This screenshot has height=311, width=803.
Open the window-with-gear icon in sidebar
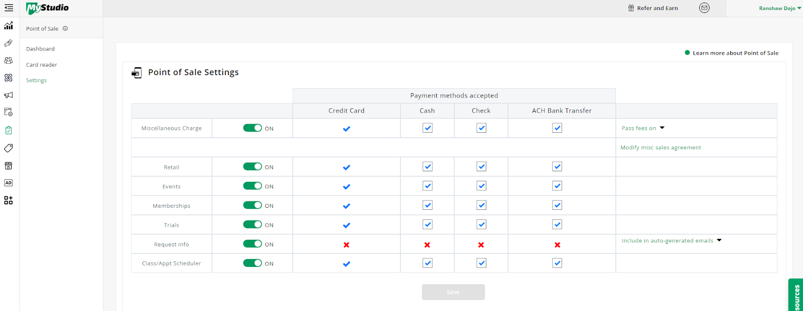9,112
